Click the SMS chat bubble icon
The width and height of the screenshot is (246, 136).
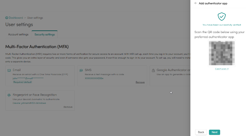pyautogui.click(x=81, y=70)
